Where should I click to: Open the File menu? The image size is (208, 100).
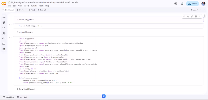point(10,6)
